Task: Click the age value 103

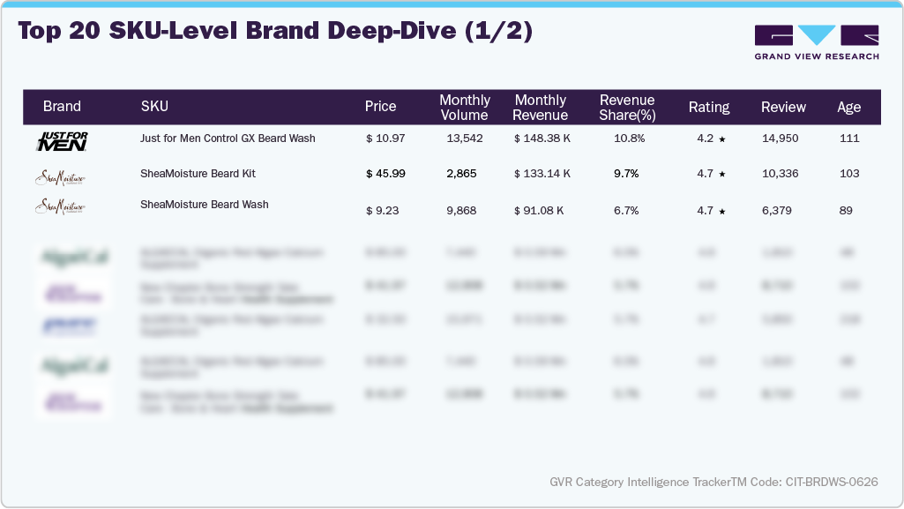Action: pos(849,174)
